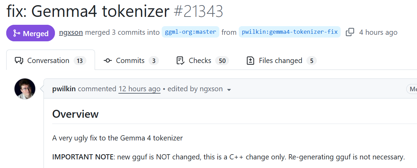Click the 12 hours ago comment timestamp
Screen dimensions: 417x168
139,89
